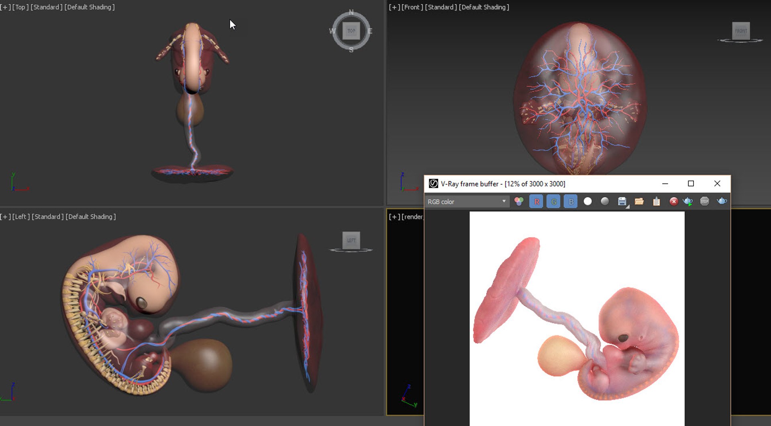Open [Default Shading] menu in Left viewport
The width and height of the screenshot is (771, 426).
click(91, 217)
